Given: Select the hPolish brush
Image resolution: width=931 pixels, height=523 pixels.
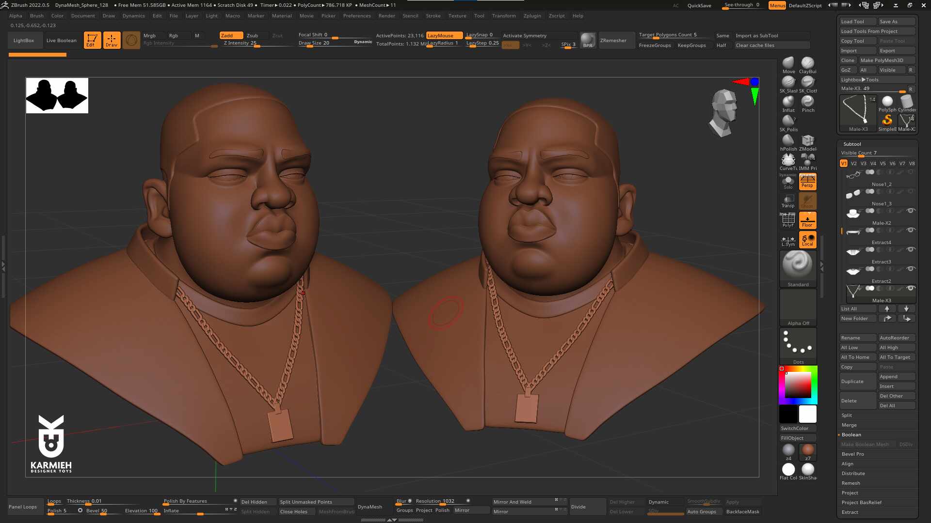Looking at the screenshot, I should 788,142.
